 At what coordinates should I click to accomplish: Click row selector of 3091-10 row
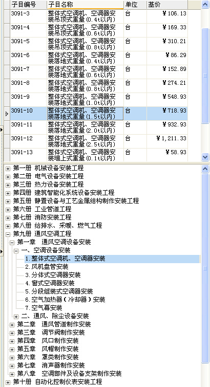click(x=7, y=114)
